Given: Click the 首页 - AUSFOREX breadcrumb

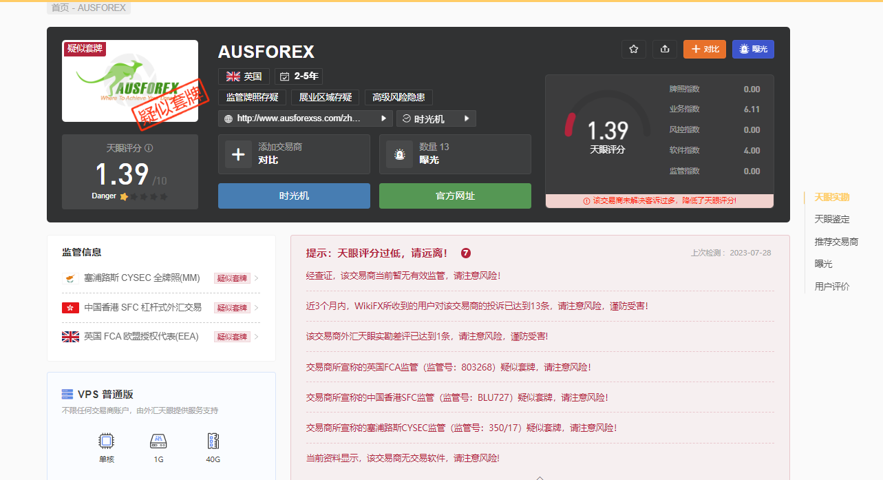Looking at the screenshot, I should [x=89, y=8].
